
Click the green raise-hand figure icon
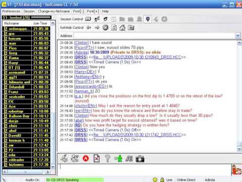tap(118, 159)
